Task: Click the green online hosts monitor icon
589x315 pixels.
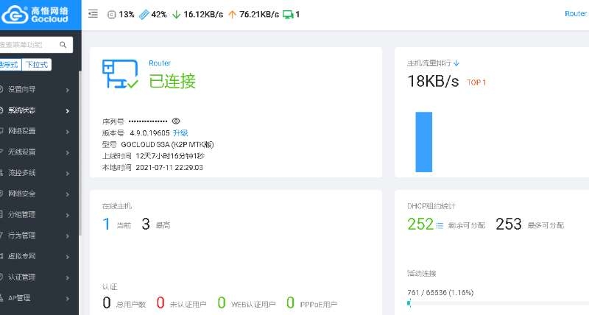Action: (x=288, y=14)
